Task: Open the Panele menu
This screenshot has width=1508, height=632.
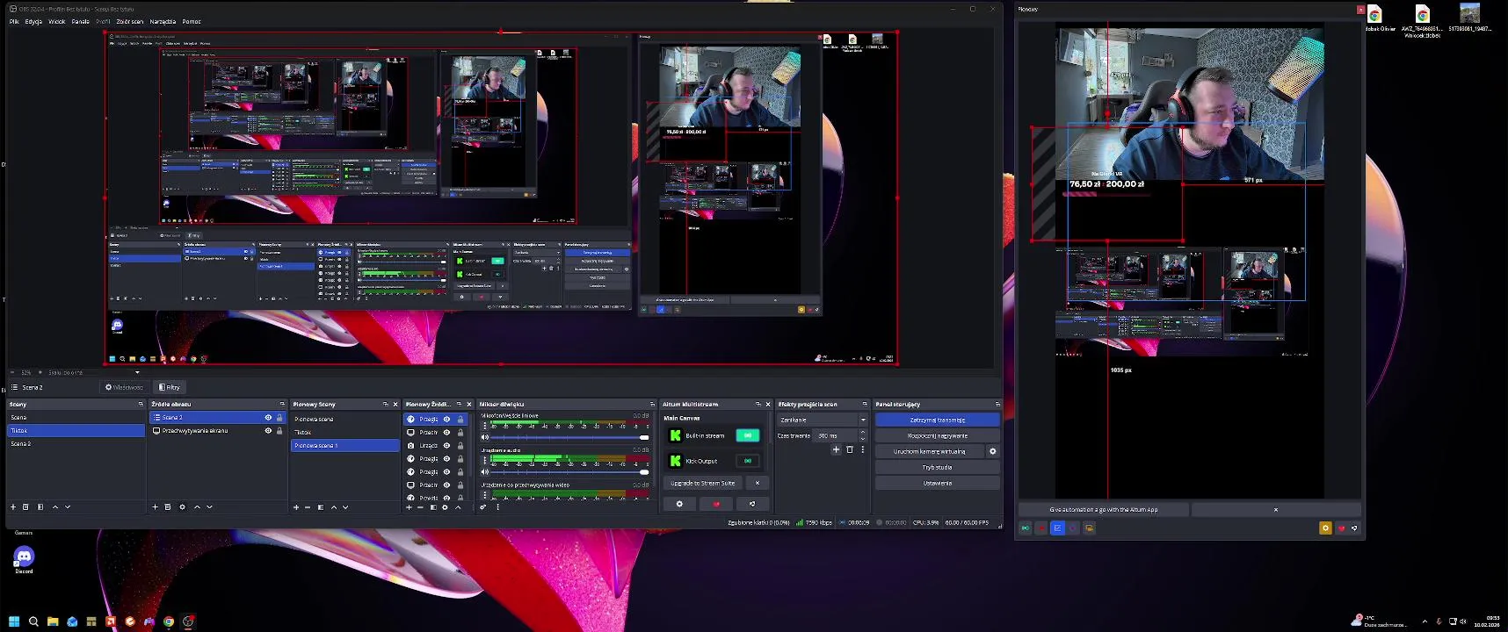Action: click(x=81, y=22)
